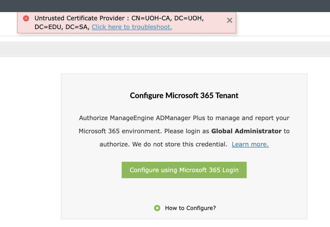
Task: Click the DC=EDU portion of the certificate details
Action: click(48, 27)
